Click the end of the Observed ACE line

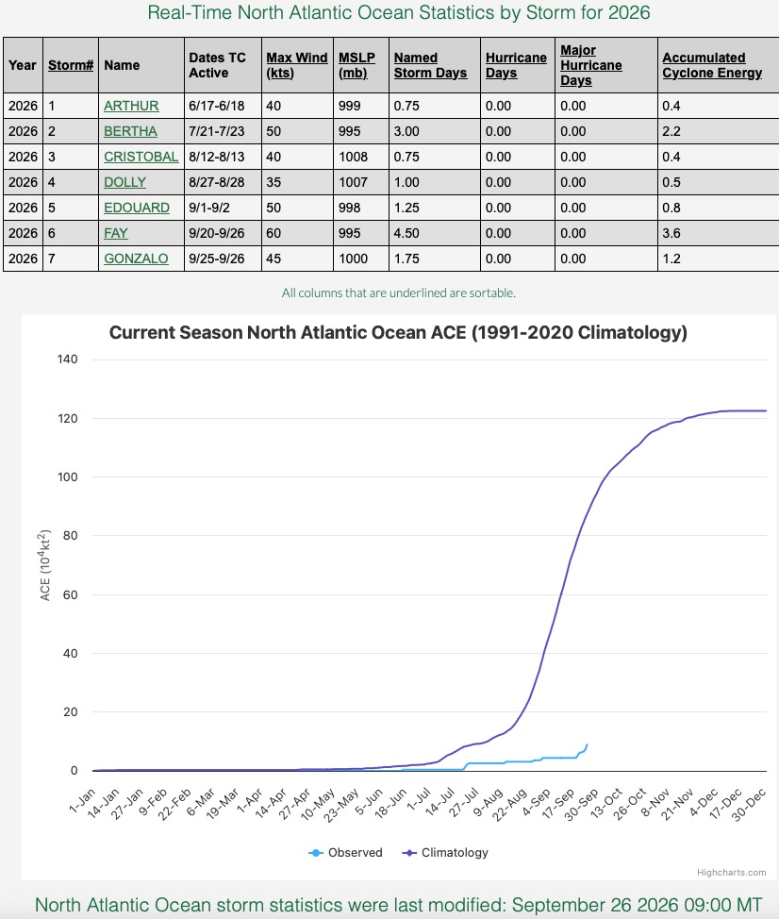tap(587, 745)
